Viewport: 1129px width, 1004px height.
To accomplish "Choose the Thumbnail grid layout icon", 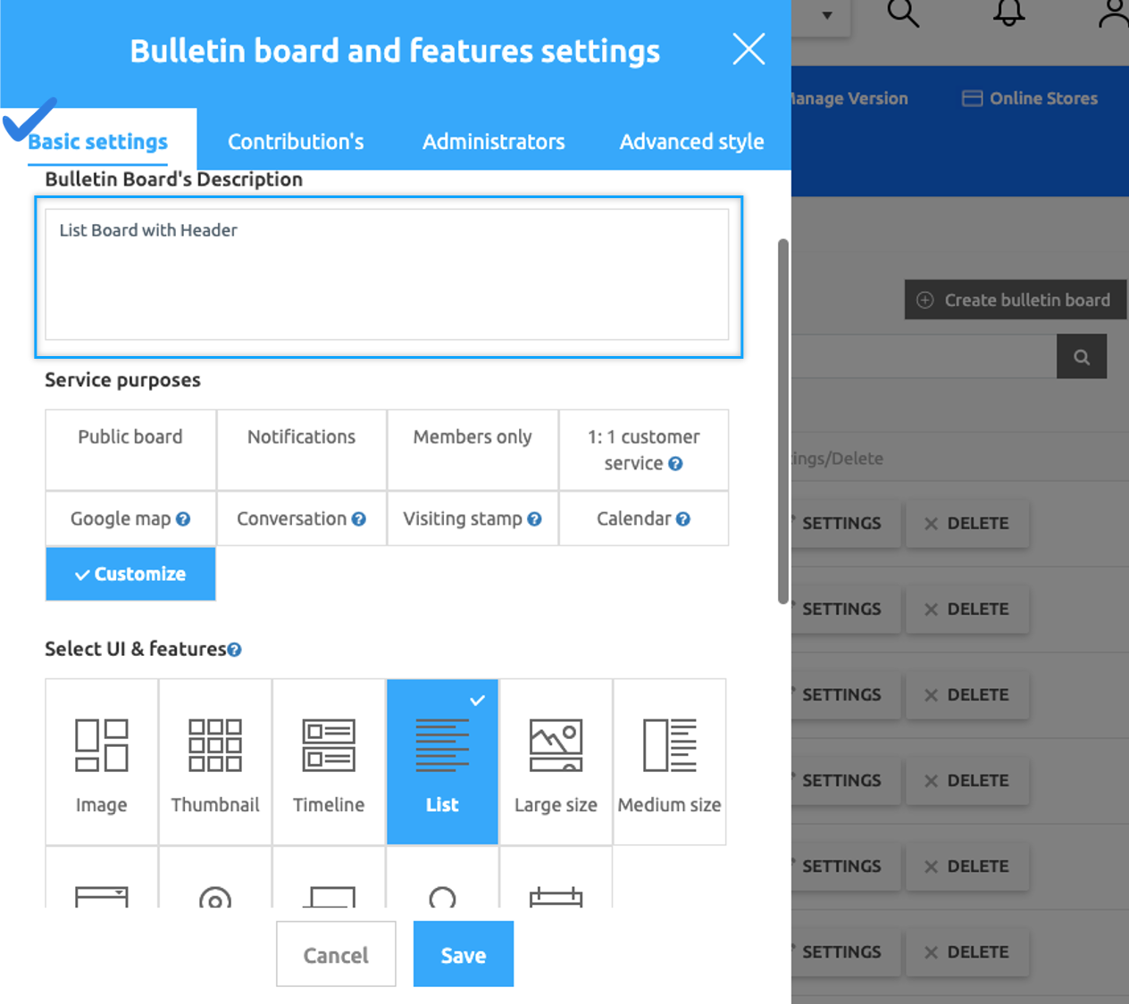I will (x=214, y=745).
